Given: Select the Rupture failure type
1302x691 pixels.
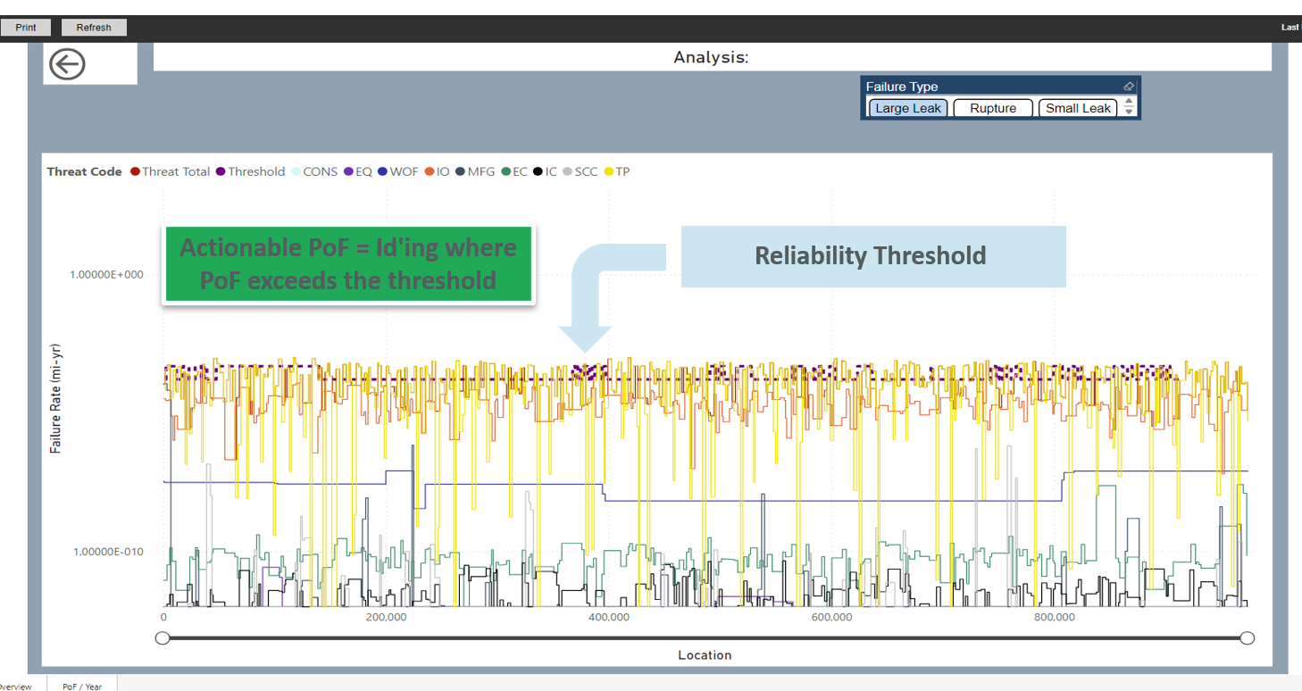Looking at the screenshot, I should tap(992, 108).
